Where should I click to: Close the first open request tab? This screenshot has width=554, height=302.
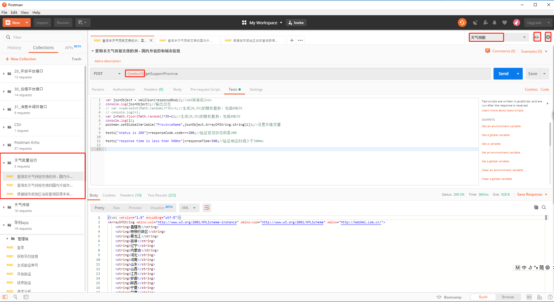[x=151, y=40]
